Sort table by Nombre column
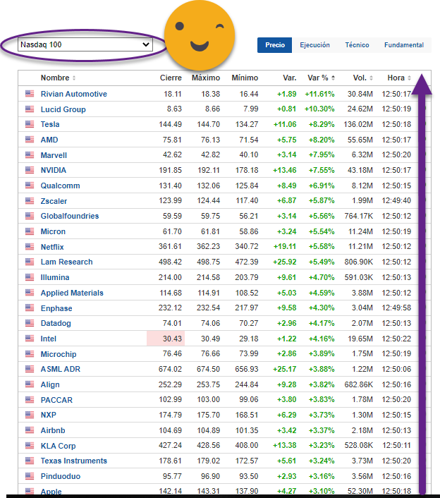Screen dimensions: 440x498 coord(58,78)
